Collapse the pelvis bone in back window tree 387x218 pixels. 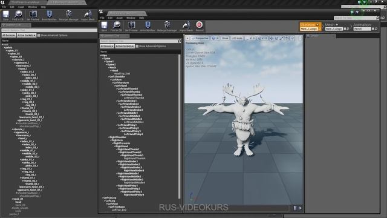[x=4, y=47]
